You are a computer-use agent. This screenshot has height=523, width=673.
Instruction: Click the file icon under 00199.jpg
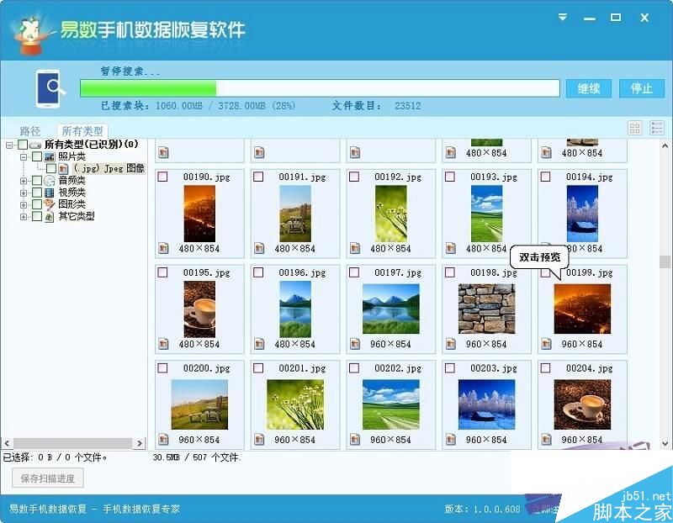point(546,344)
